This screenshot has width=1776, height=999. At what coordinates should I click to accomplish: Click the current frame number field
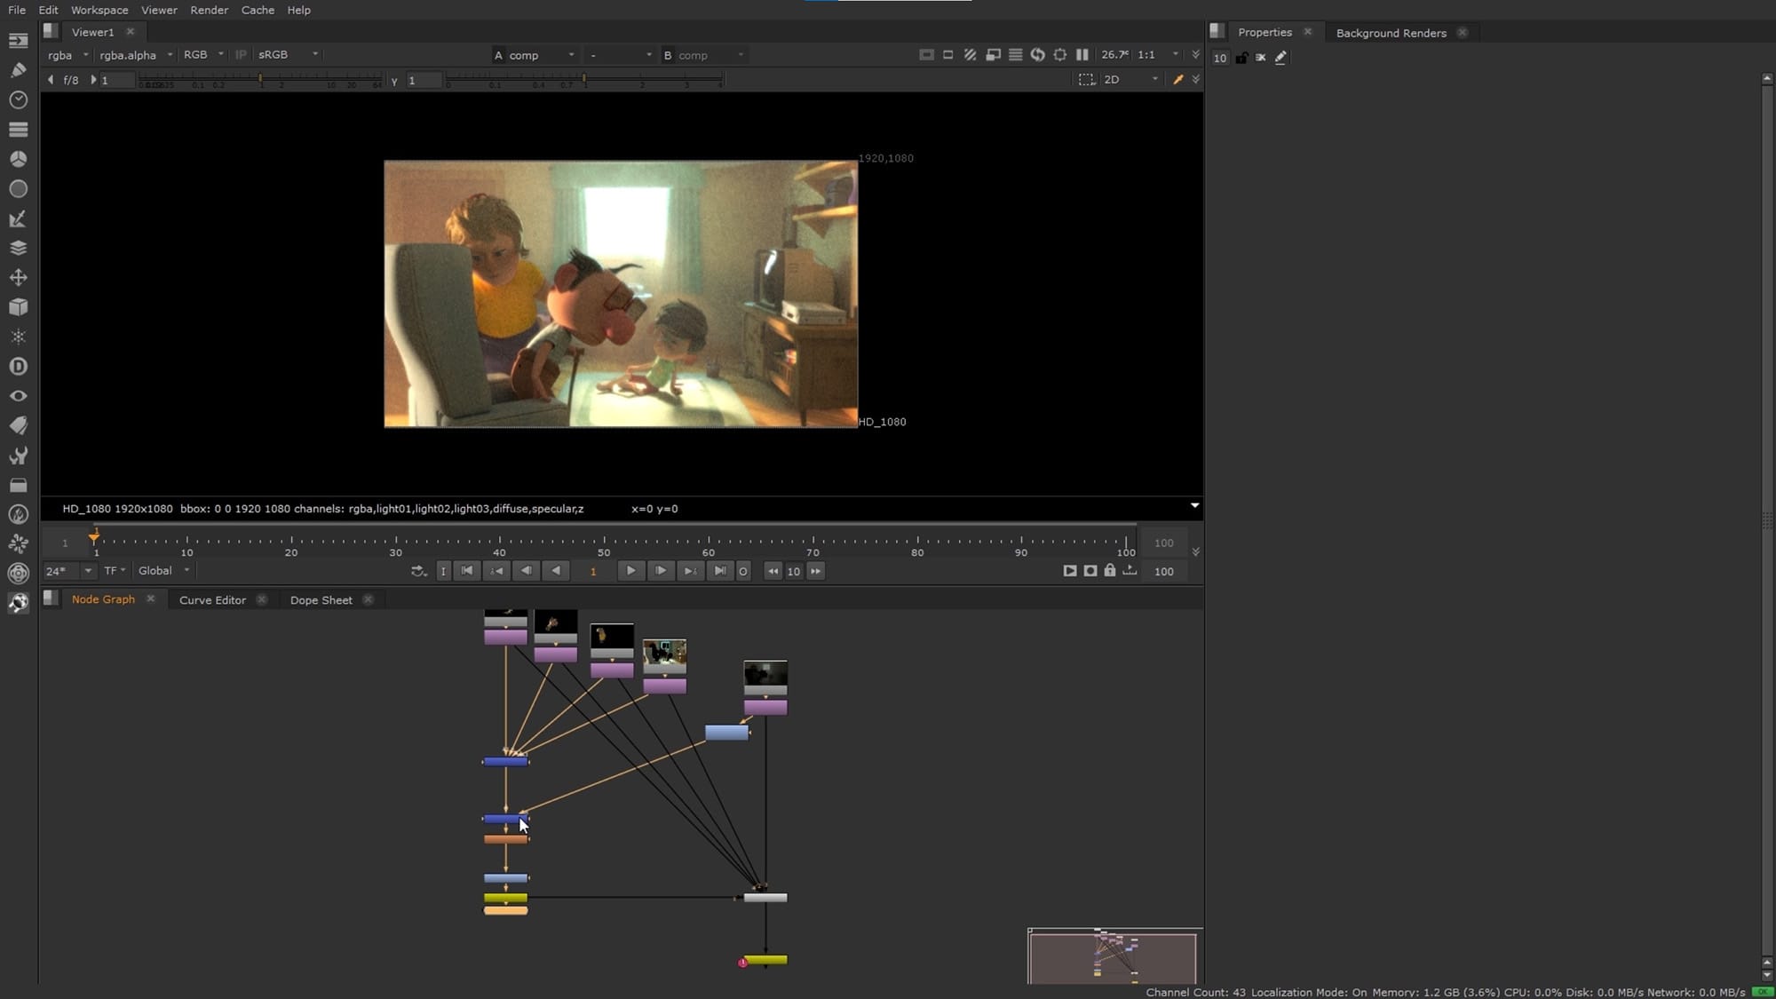(x=593, y=571)
